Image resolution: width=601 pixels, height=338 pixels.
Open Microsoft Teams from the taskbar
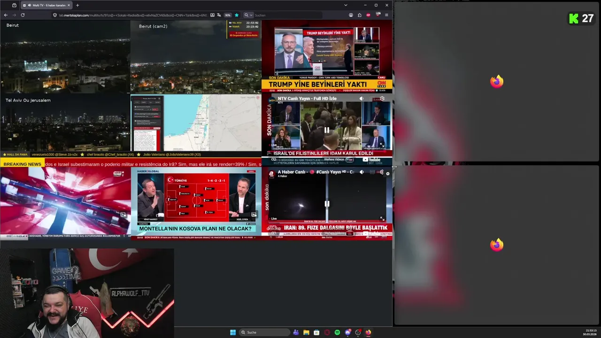point(296,332)
